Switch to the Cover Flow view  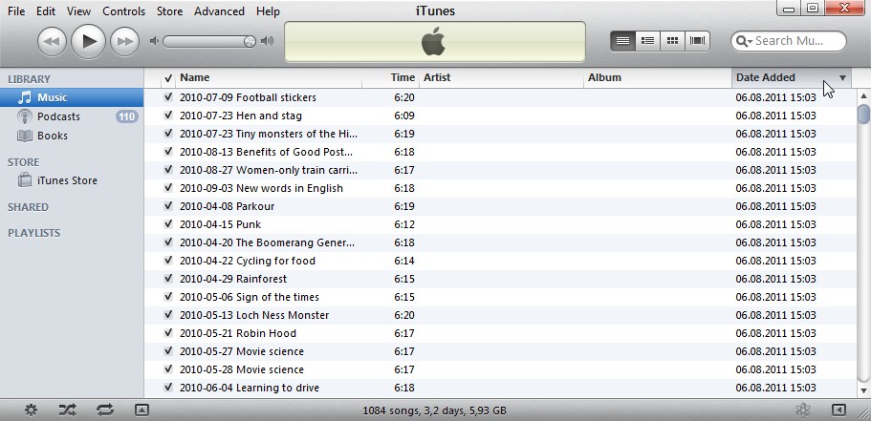coord(697,40)
